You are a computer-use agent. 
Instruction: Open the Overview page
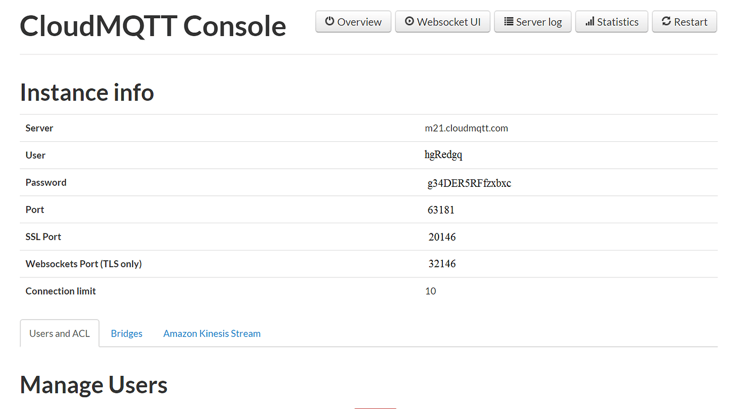click(x=353, y=21)
